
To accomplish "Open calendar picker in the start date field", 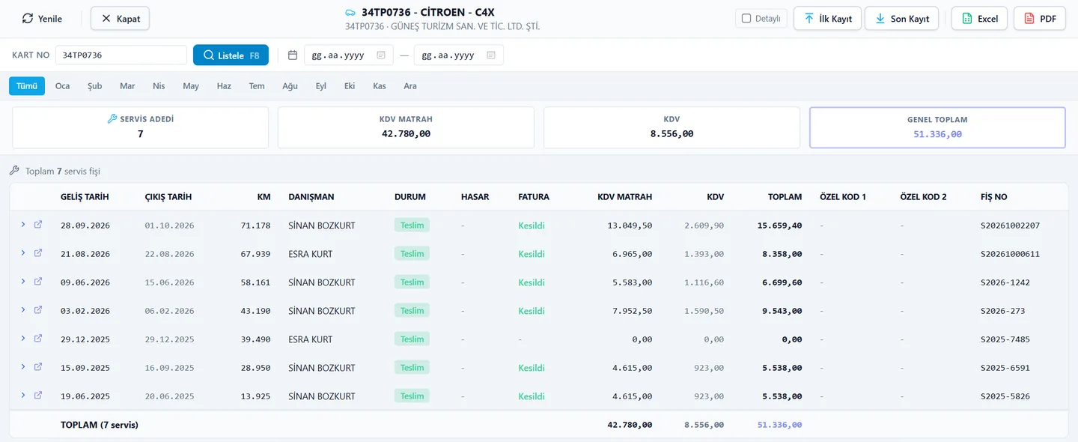I will pyautogui.click(x=381, y=55).
